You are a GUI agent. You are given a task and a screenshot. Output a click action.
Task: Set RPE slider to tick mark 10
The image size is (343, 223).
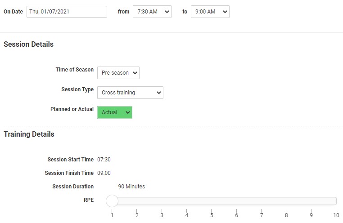336,201
